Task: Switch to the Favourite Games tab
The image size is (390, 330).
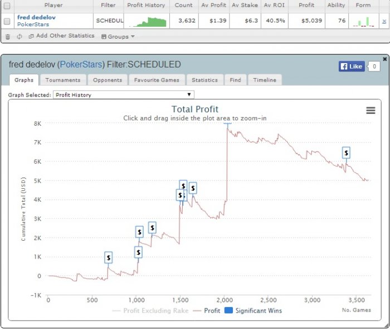Action: (x=157, y=80)
